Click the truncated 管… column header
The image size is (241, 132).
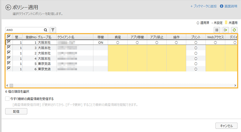pyautogui.click(x=17, y=37)
